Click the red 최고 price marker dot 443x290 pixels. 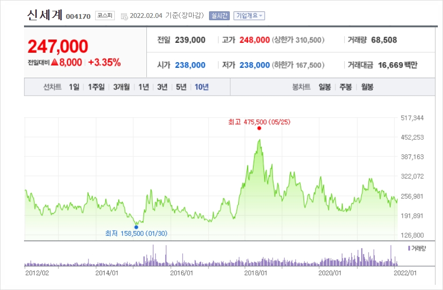[259, 129]
